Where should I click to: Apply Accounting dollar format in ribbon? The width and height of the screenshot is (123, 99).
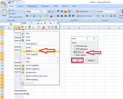pos(98,16)
